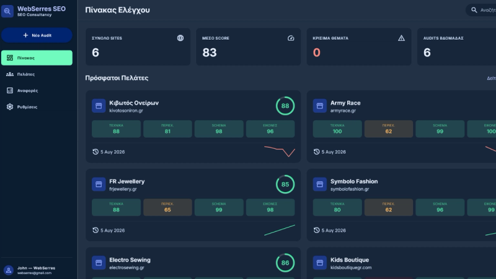
Task: Open Ρυθμίσεις settings
Action: point(37,107)
